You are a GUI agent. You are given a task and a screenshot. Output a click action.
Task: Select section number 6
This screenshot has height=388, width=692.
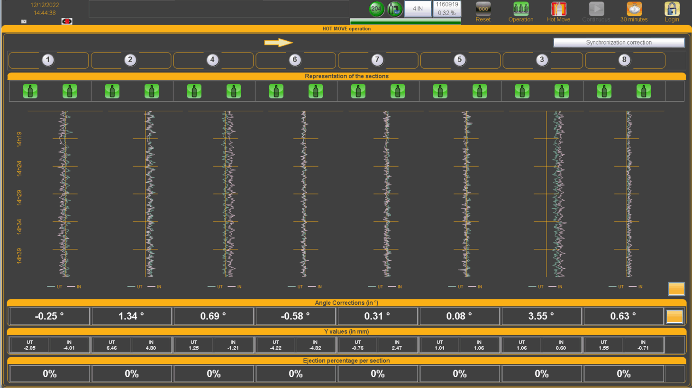click(295, 60)
